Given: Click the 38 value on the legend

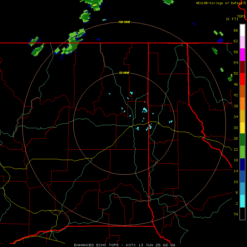Looking at the screenshot, I should [x=236, y=106].
